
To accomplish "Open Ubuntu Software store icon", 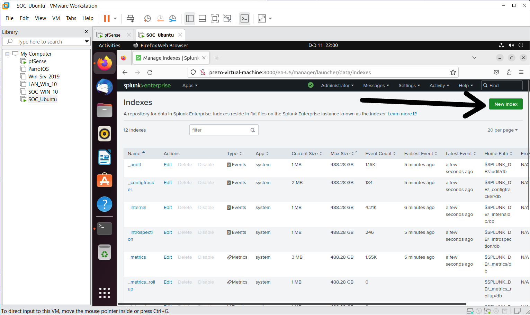I will 105,180.
